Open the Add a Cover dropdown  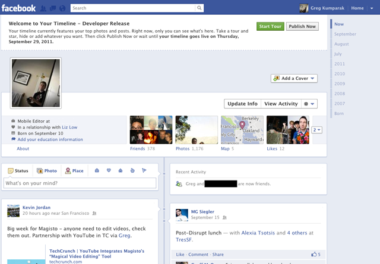coord(294,78)
